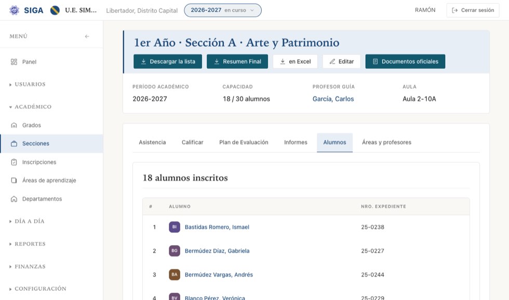
Task: Click the logout icon in Cerrar sesión
Action: [x=455, y=10]
